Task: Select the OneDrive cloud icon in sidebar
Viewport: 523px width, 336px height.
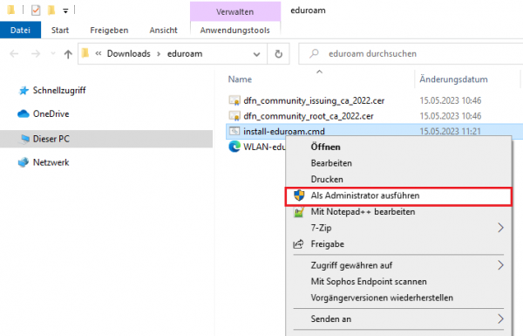Action: click(x=24, y=114)
